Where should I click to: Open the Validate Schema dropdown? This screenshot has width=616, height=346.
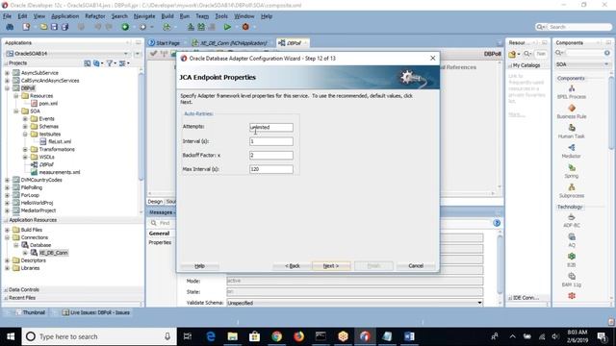coord(479,303)
